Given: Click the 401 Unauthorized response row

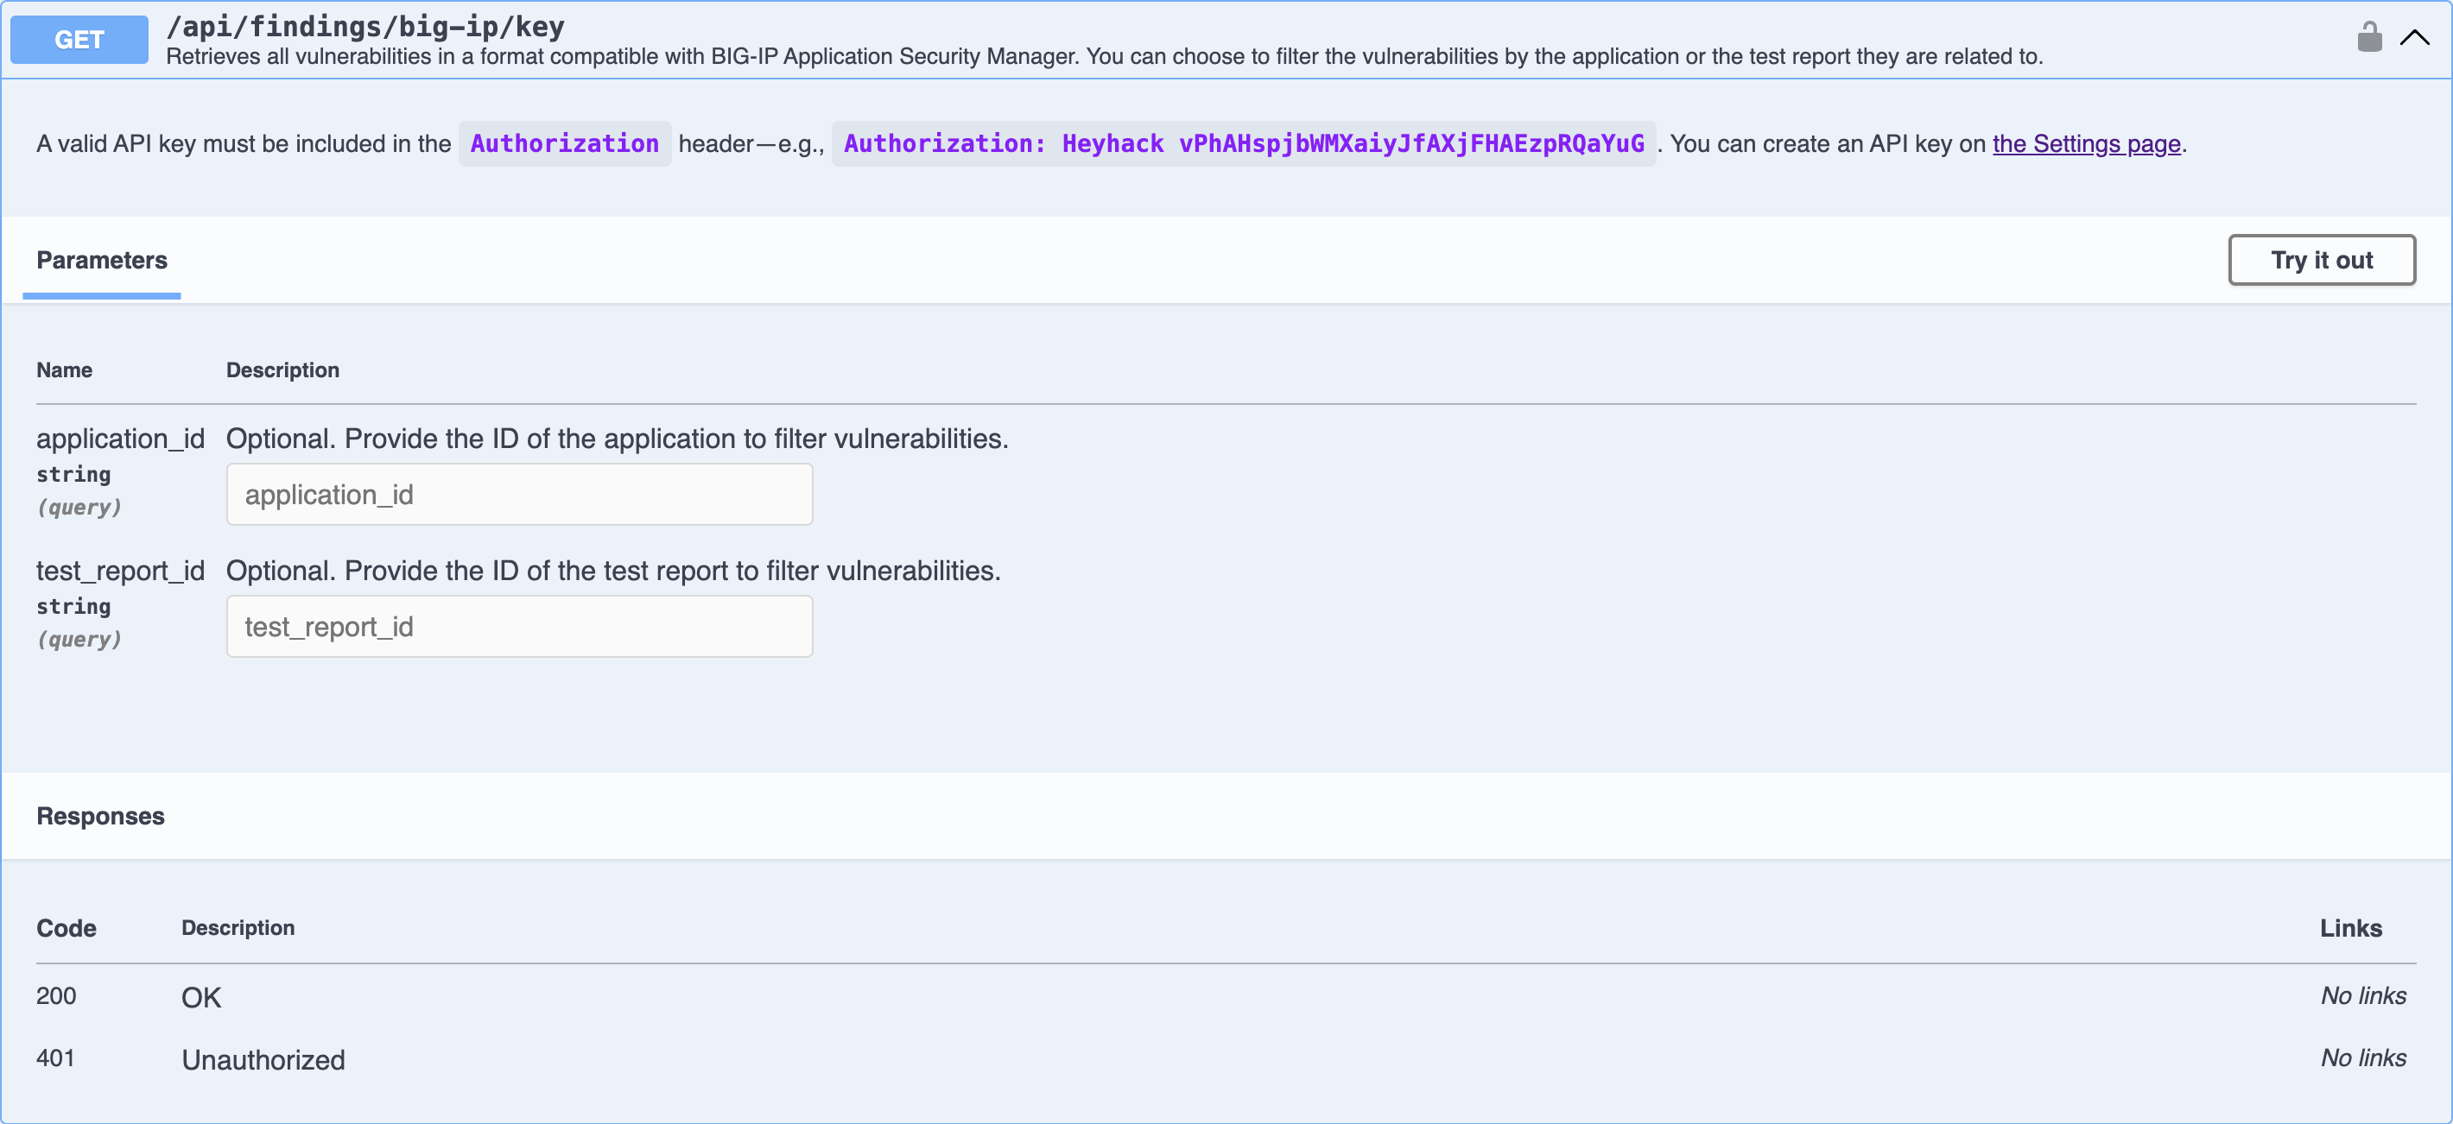Looking at the screenshot, I should [263, 1058].
